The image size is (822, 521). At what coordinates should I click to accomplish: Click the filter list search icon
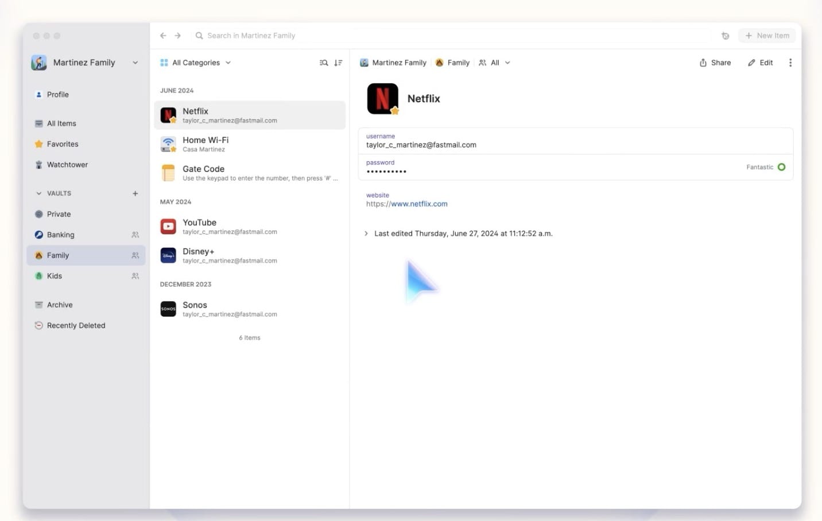(324, 63)
